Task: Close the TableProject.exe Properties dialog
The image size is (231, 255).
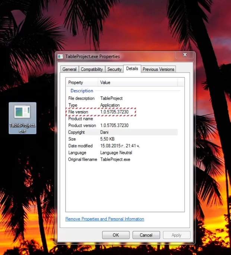Action: pos(185,55)
